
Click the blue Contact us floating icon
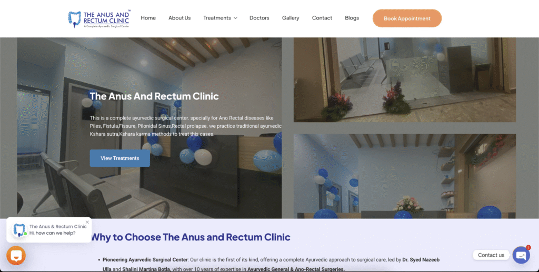click(521, 255)
